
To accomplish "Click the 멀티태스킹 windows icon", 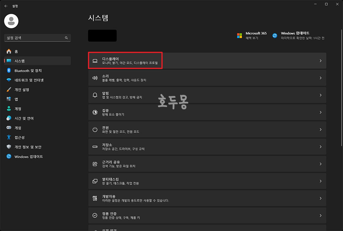I will pyautogui.click(x=95, y=181).
